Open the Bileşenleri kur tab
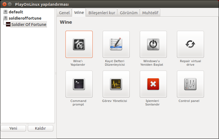 coord(102,13)
